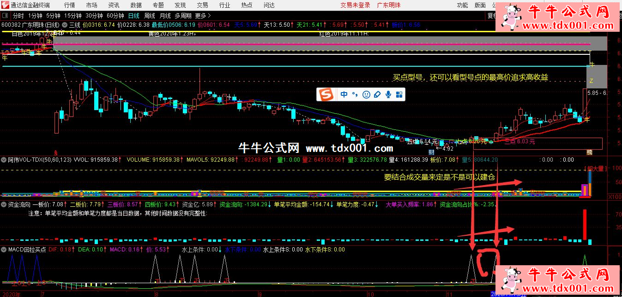The width and height of the screenshot is (622, 297).
Task: Open the 行业 menu
Action: [224, 5]
